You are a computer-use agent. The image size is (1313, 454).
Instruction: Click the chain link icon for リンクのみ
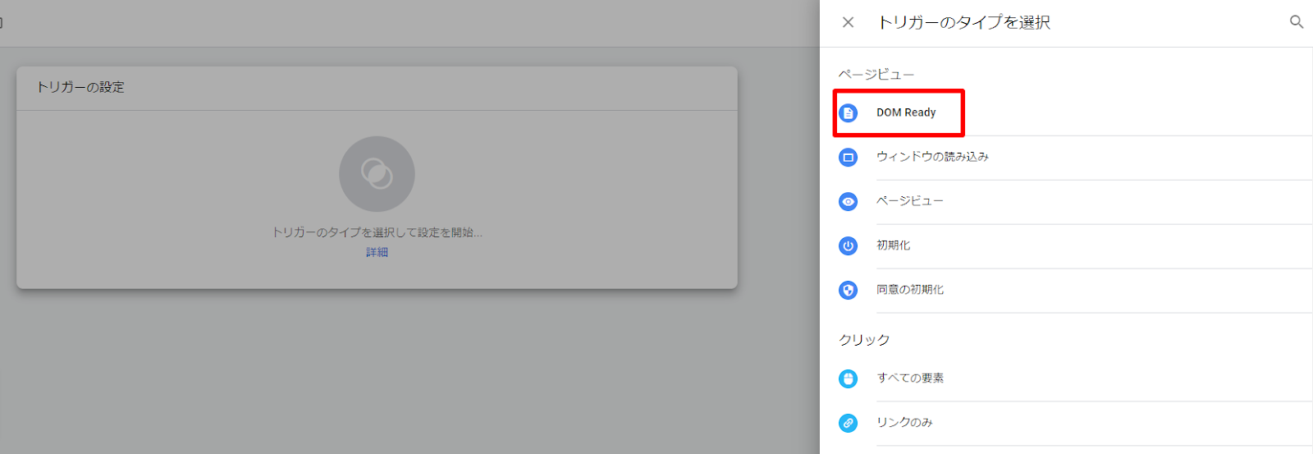point(849,423)
